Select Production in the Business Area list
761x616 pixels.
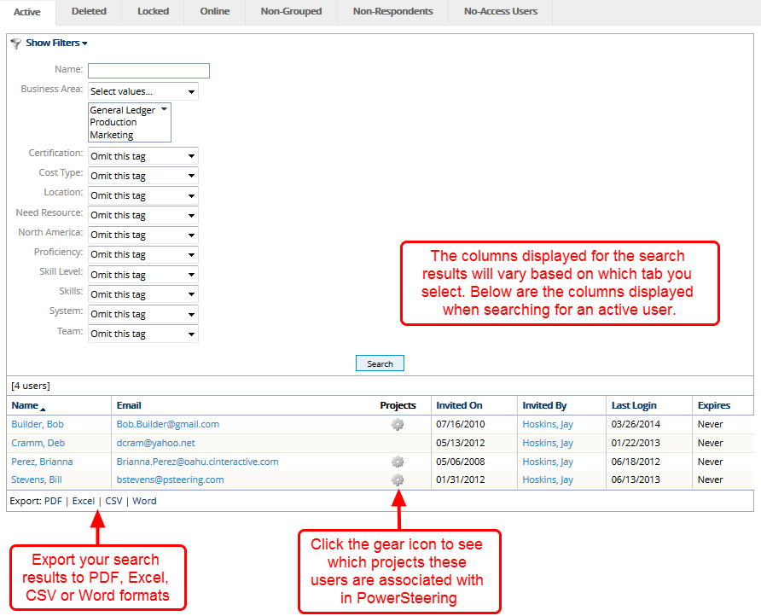[x=113, y=122]
